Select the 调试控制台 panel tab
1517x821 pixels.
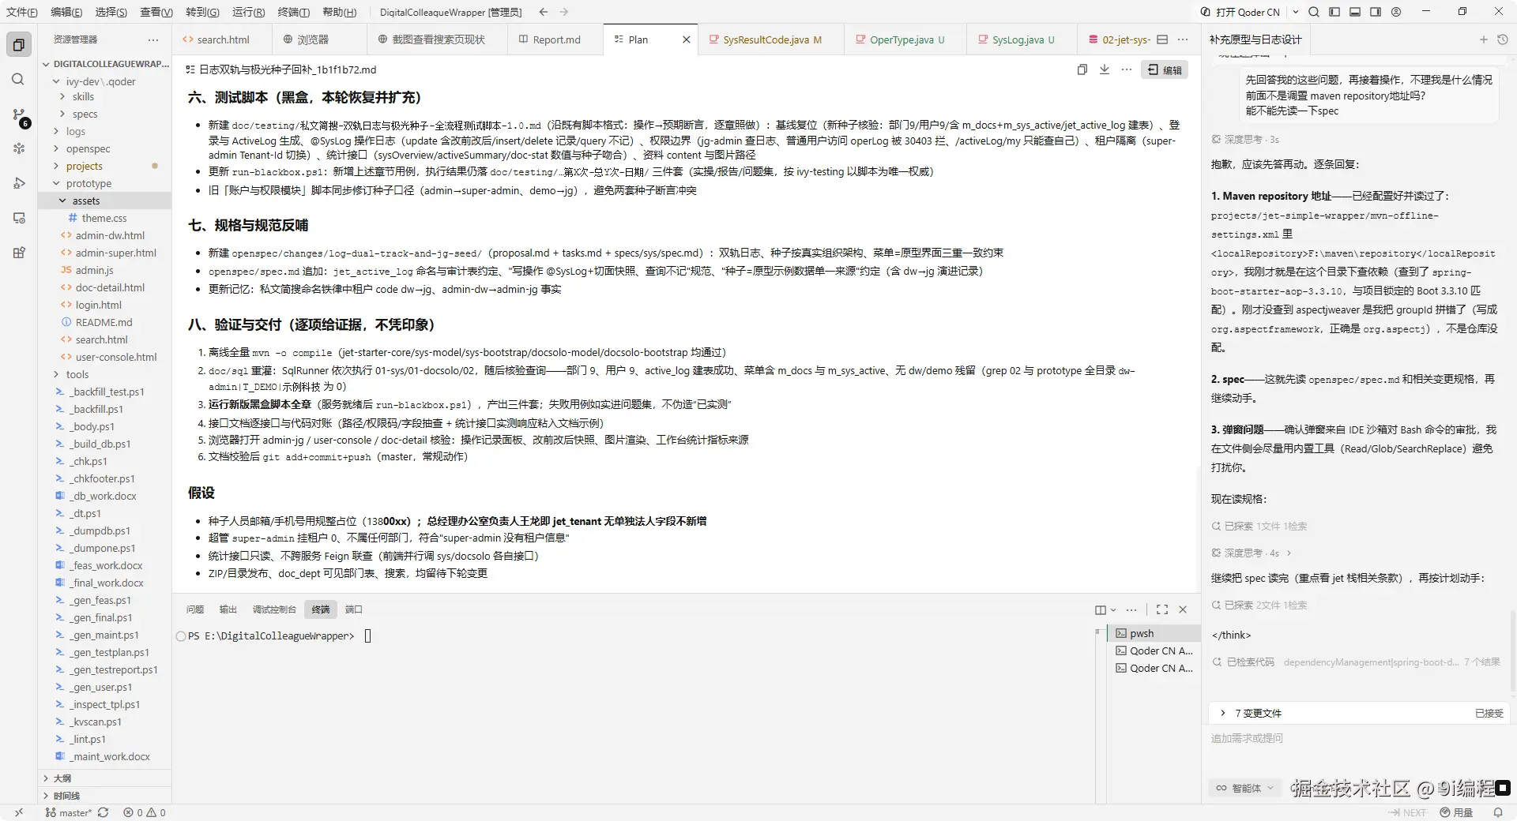coord(273,609)
